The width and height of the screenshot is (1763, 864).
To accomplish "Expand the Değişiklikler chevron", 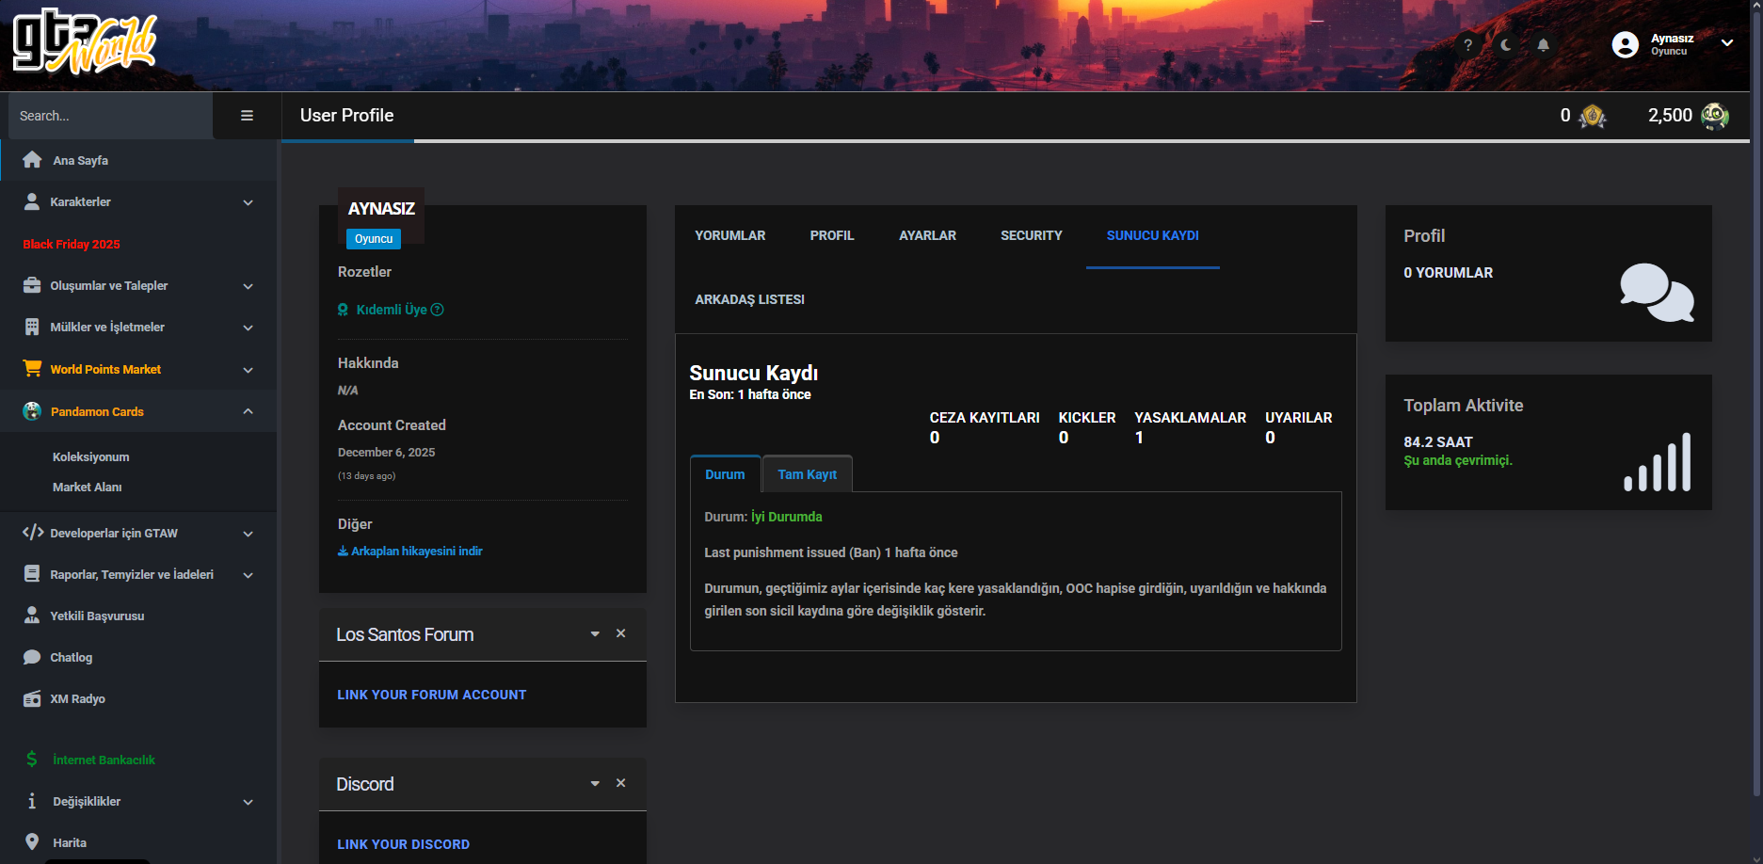I will [x=248, y=802].
